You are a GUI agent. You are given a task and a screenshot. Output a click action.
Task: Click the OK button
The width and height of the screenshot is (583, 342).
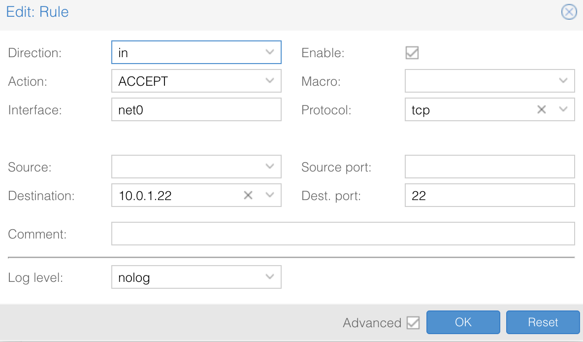[463, 322]
